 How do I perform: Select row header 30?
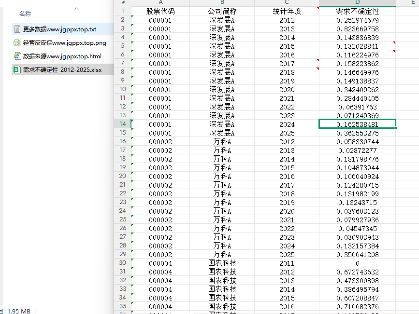click(123, 263)
